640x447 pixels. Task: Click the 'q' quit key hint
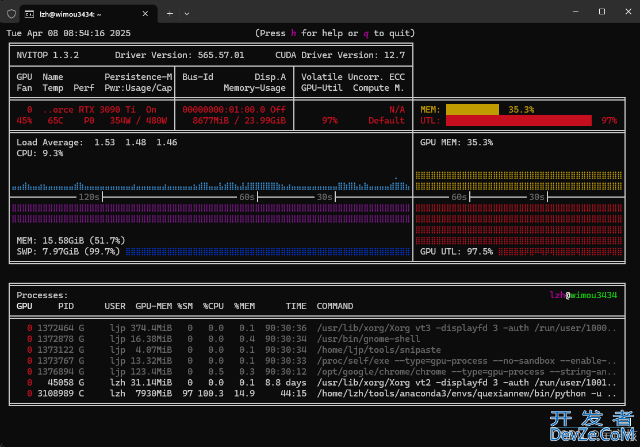click(x=366, y=33)
